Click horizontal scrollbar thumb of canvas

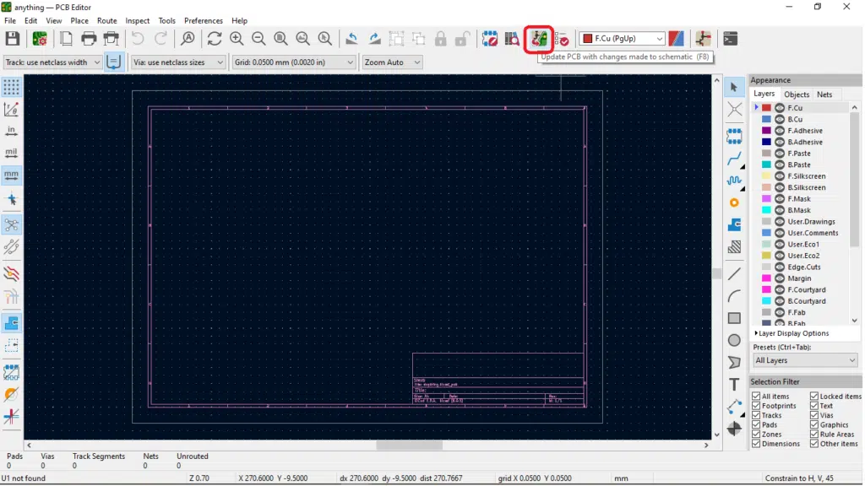point(410,445)
